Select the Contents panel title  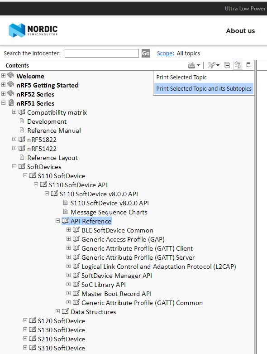click(x=17, y=65)
